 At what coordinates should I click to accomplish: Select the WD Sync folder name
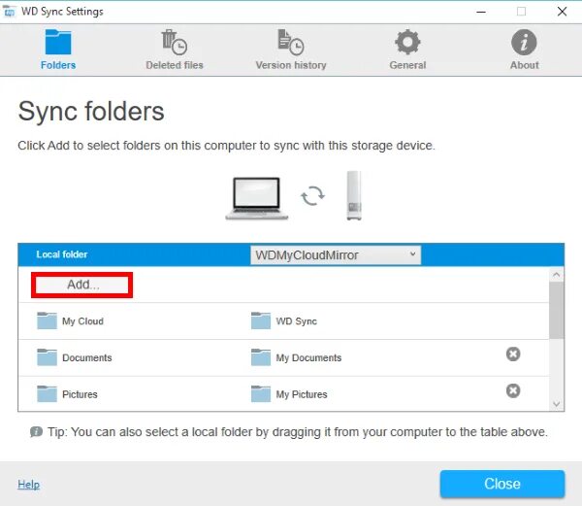pos(296,321)
